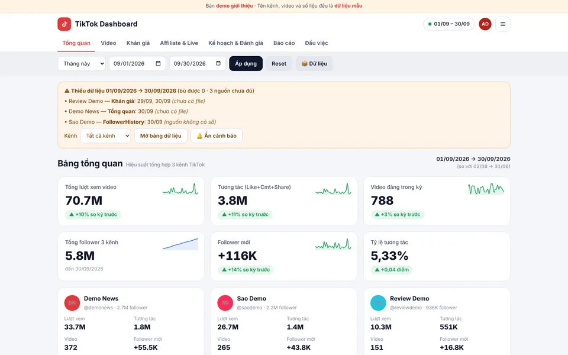This screenshot has height=355, width=568.
Task: Switch to the Tổng quan tab
Action: point(76,43)
